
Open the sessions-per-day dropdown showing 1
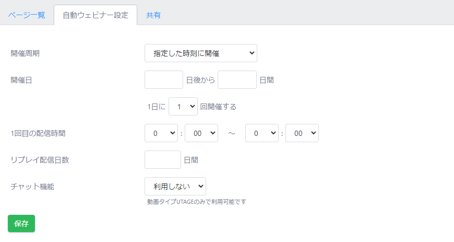click(x=183, y=107)
